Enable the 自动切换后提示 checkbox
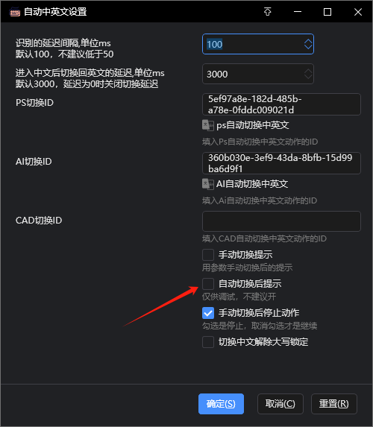The height and width of the screenshot is (427, 373). (208, 284)
